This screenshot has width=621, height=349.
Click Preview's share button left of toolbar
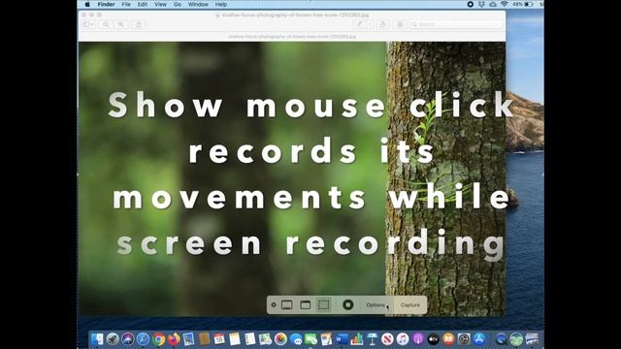139,24
